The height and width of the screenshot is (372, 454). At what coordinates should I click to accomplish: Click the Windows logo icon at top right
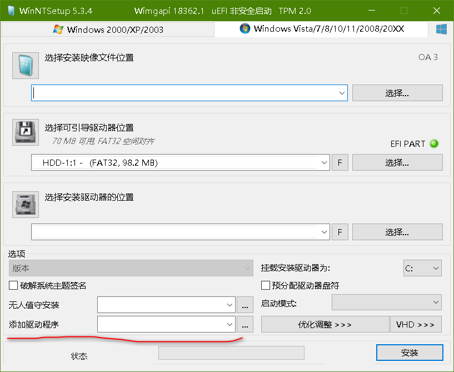click(x=442, y=29)
